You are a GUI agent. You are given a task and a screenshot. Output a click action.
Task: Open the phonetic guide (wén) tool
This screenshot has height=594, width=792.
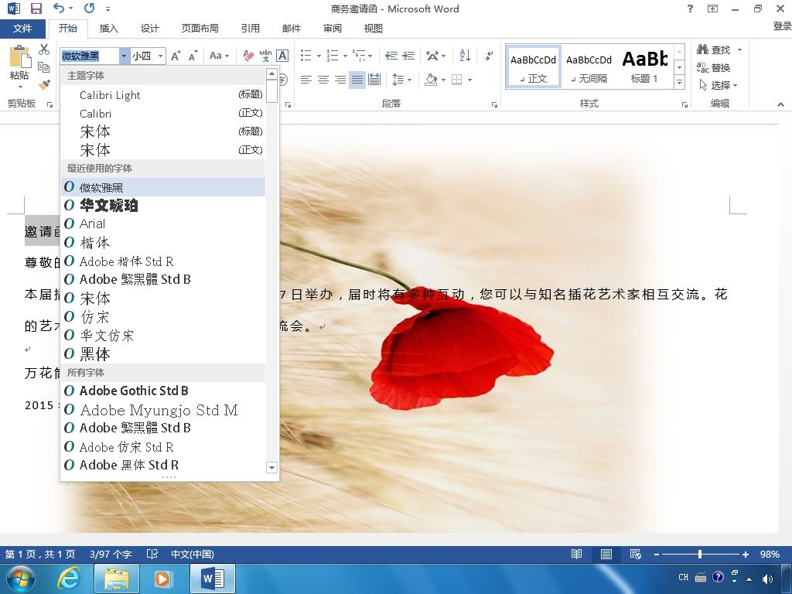click(265, 56)
